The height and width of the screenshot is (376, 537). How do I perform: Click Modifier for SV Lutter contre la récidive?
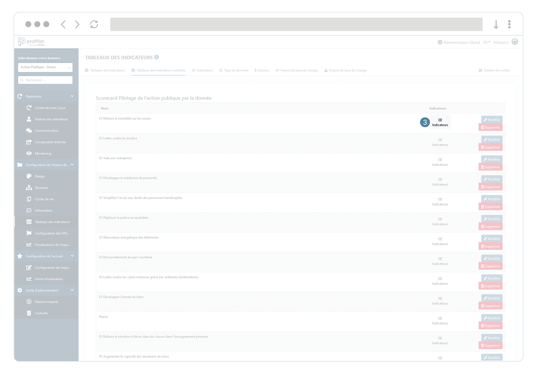[492, 139]
